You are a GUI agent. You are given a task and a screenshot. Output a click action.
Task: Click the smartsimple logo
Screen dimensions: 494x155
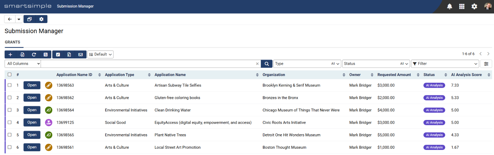coord(28,6)
